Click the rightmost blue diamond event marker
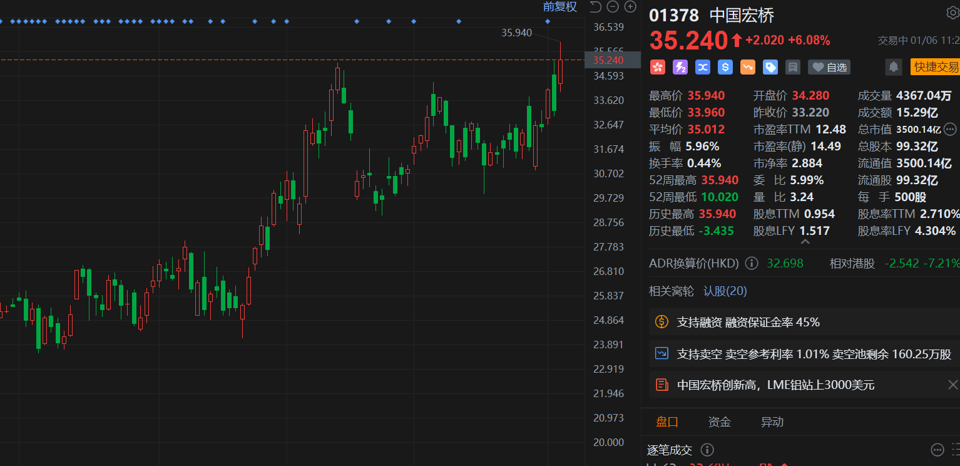Image resolution: width=960 pixels, height=466 pixels. click(548, 22)
